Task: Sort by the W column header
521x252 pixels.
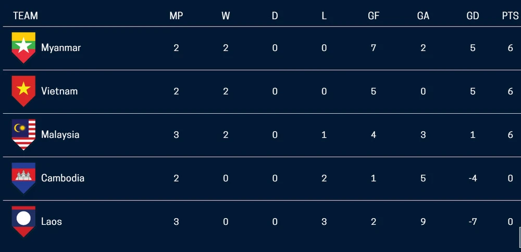Action: point(226,16)
